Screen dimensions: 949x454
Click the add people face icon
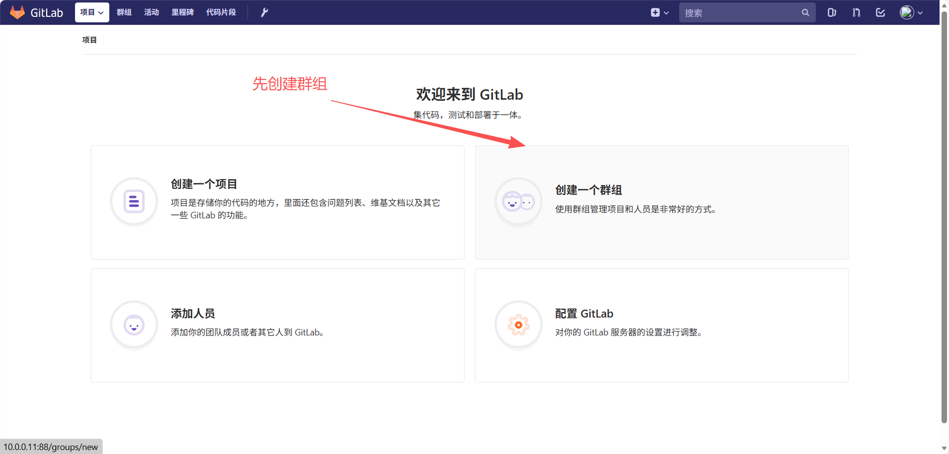click(134, 325)
